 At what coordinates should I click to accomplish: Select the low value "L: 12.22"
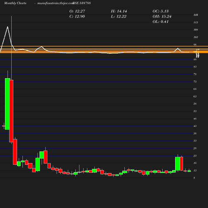tap(119, 17)
